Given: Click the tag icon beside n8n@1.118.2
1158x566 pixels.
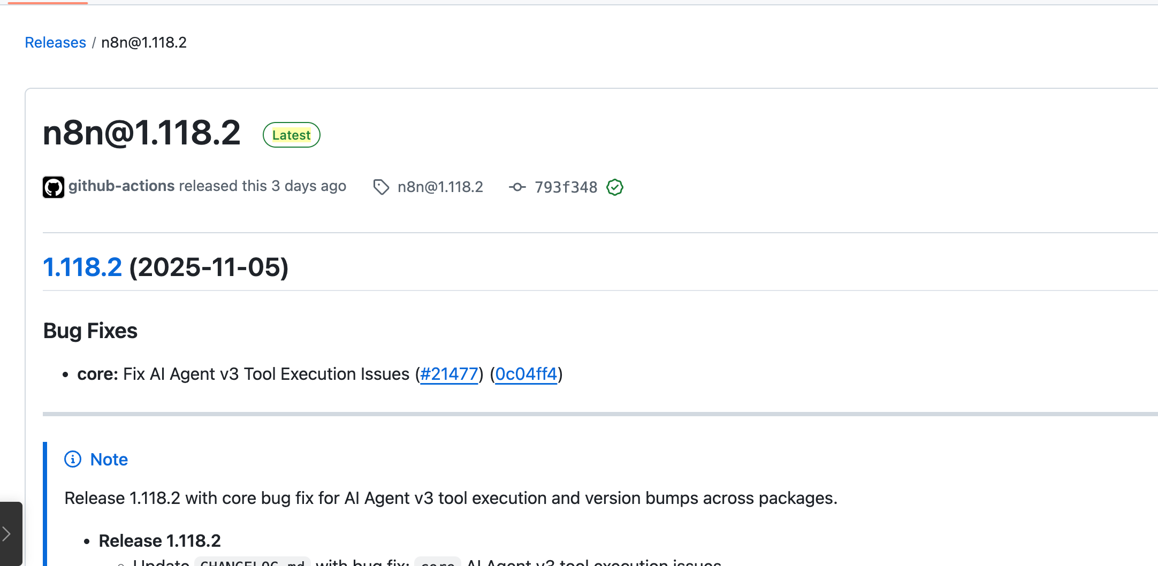Looking at the screenshot, I should [381, 187].
